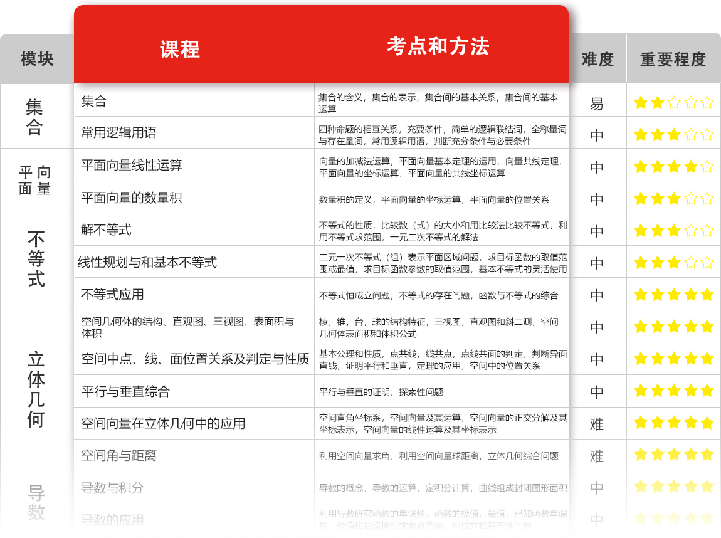Click the 平行与垂直的证明 topics description
Screen dimensions: 721x538
point(381,392)
